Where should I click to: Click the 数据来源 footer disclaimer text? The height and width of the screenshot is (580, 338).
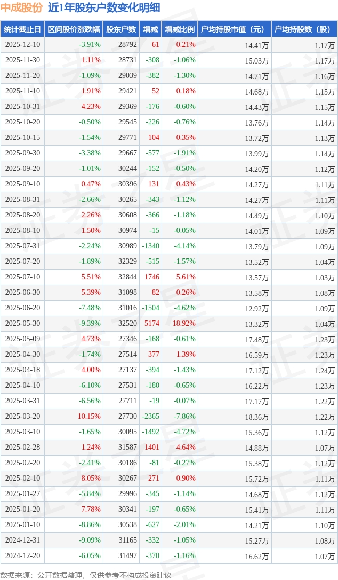(x=86, y=575)
